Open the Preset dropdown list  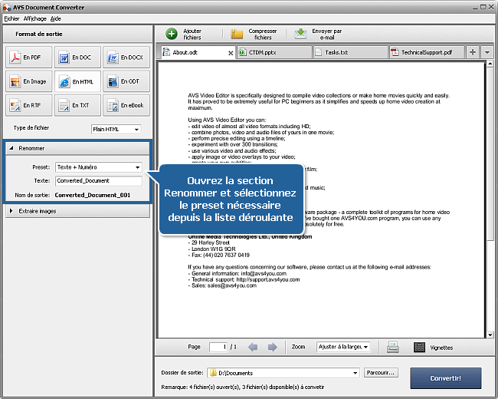pyautogui.click(x=99, y=167)
